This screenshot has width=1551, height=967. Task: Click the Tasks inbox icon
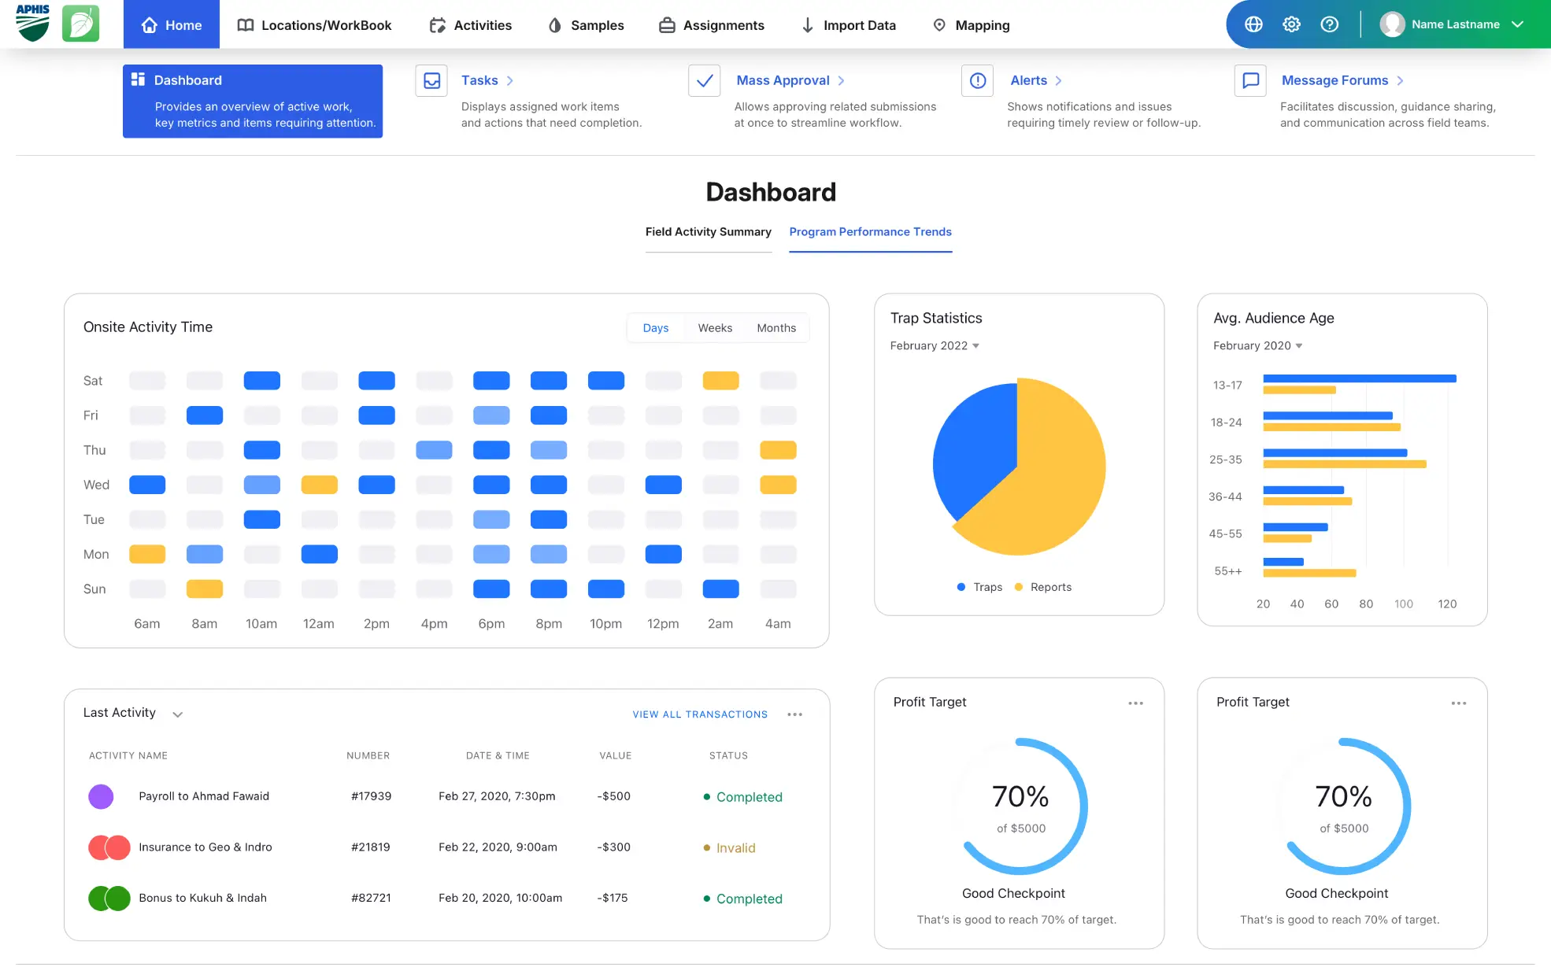coord(431,80)
